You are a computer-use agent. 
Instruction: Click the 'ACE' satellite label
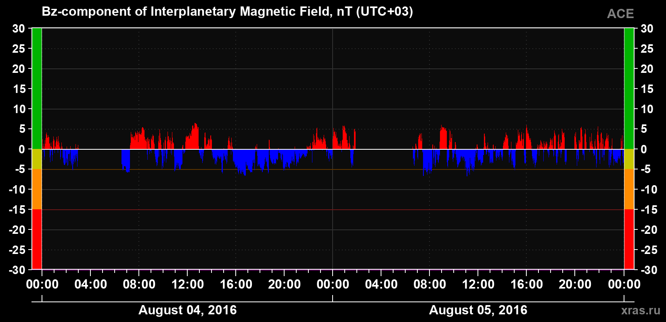click(620, 14)
